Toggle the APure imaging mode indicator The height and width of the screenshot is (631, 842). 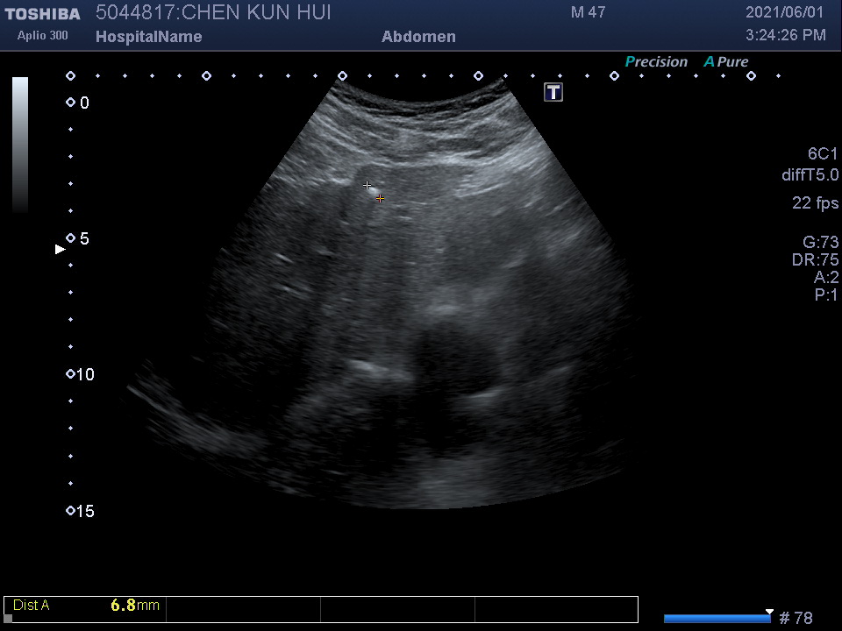click(726, 62)
